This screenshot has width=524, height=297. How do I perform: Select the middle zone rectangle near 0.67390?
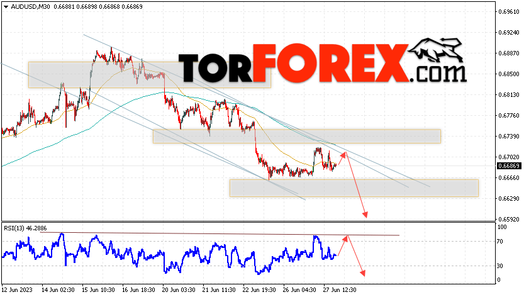click(x=297, y=137)
